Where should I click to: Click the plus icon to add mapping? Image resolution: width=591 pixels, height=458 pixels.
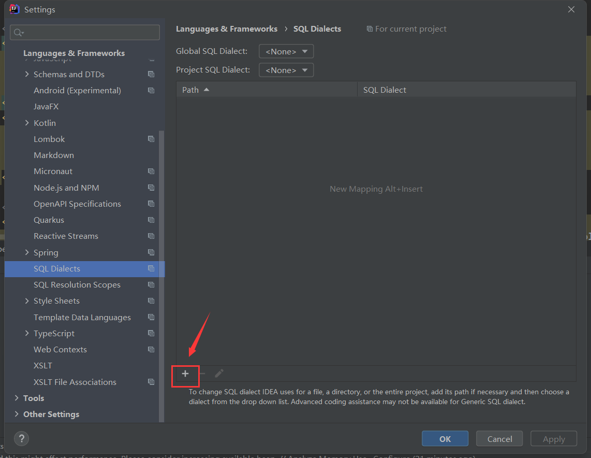click(185, 374)
